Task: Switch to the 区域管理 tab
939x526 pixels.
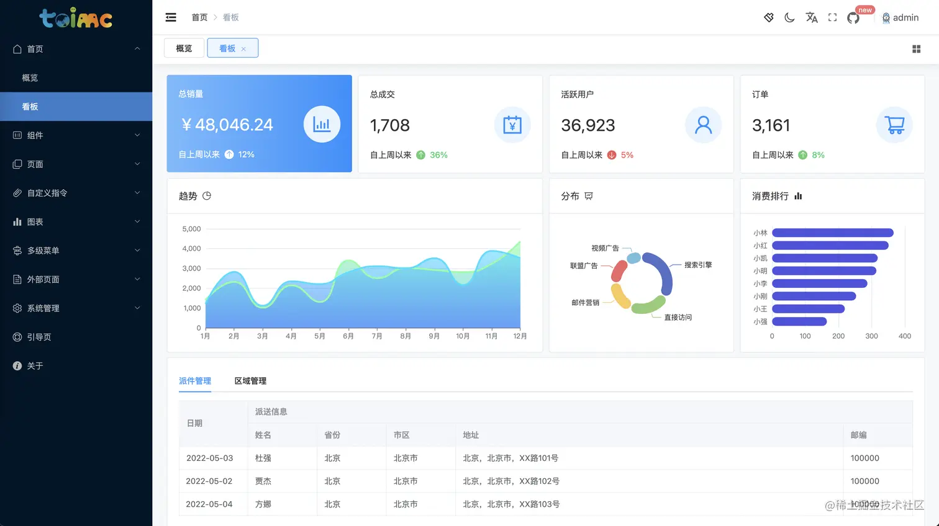Action: click(x=250, y=381)
